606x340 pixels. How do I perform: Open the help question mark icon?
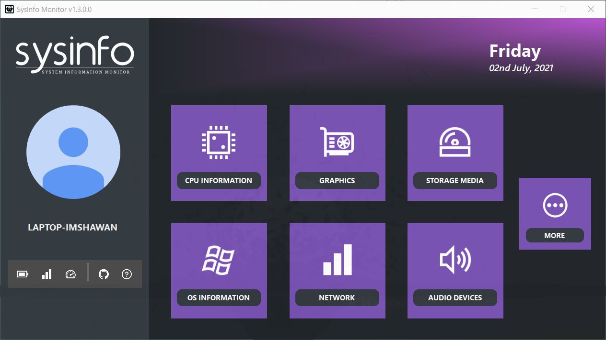pos(127,274)
